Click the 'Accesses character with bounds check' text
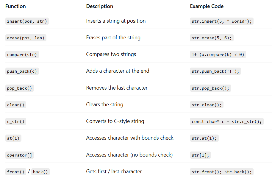 [x=129, y=138]
